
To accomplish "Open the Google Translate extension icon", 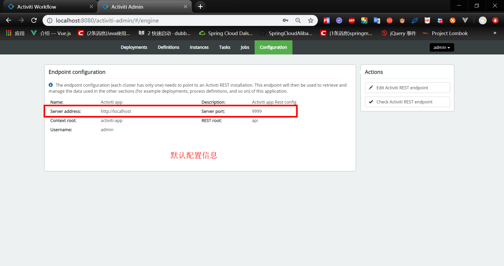I will 377,20.
